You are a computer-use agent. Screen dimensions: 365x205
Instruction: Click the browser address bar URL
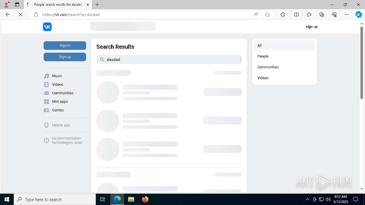(x=71, y=15)
